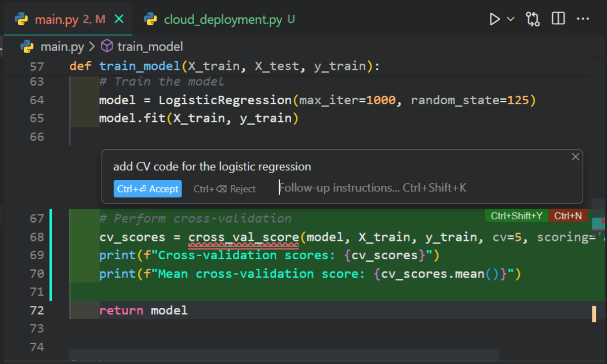607x364 pixels.
Task: Click the cross_val_score function with error underline
Action: coord(243,237)
